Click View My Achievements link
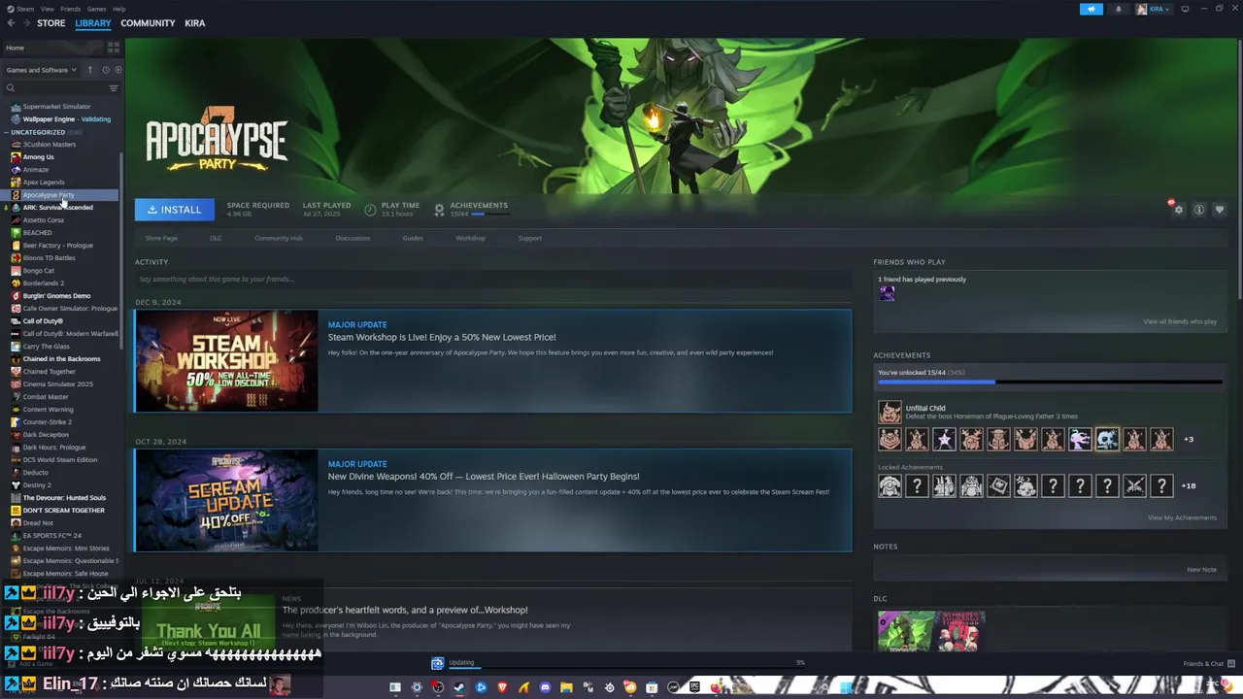The height and width of the screenshot is (699, 1243). pos(1182,517)
